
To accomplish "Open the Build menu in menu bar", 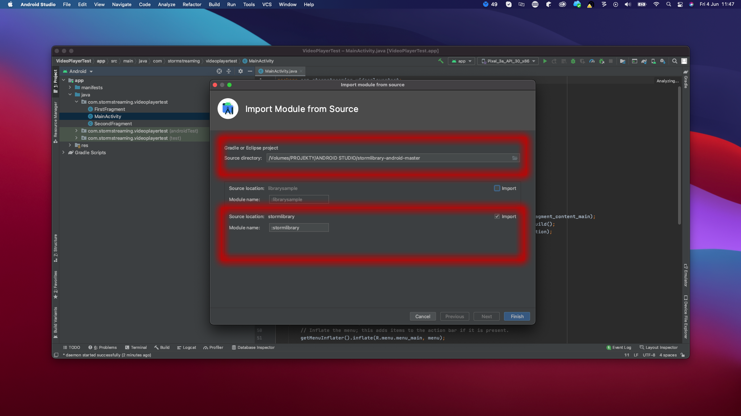I will click(214, 4).
